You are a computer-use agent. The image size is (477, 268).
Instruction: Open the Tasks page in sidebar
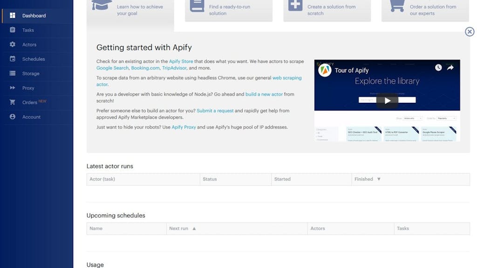(x=37, y=30)
